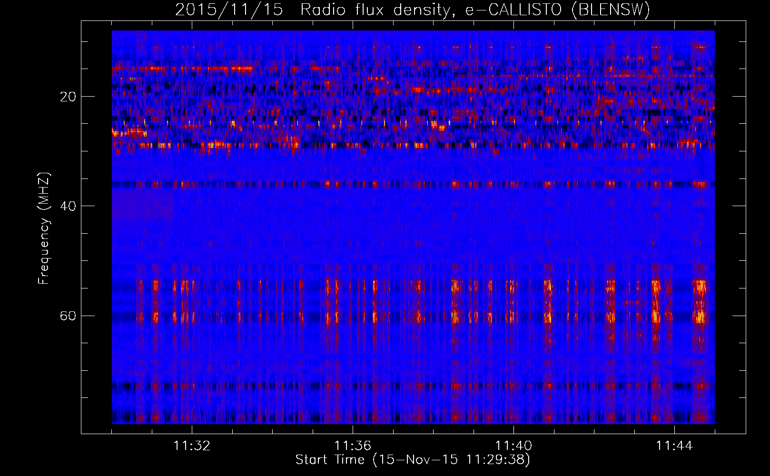Click the '11:40' time tick label
The image size is (770, 476).
pos(513,446)
